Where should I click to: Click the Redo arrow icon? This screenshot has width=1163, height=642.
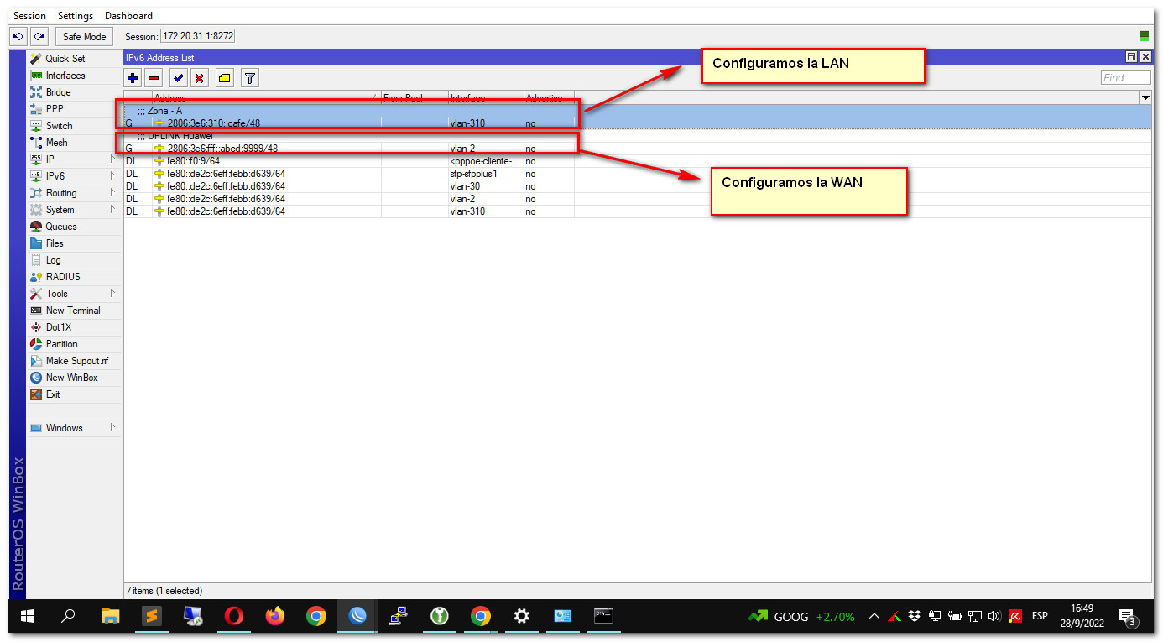(x=39, y=36)
